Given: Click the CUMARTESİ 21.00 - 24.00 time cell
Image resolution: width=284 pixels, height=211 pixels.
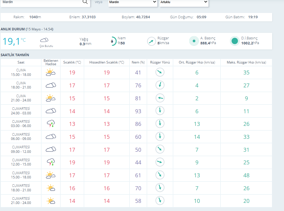Looking at the screenshot, I should [x=21, y=201].
